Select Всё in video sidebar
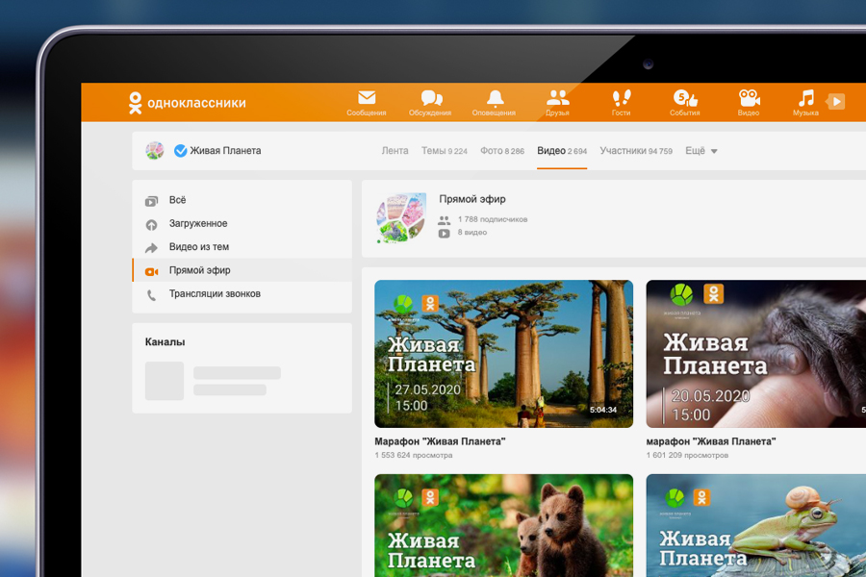The image size is (866, 577). click(242, 200)
